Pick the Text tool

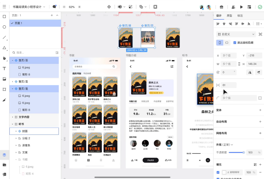pyautogui.click(x=4, y=69)
